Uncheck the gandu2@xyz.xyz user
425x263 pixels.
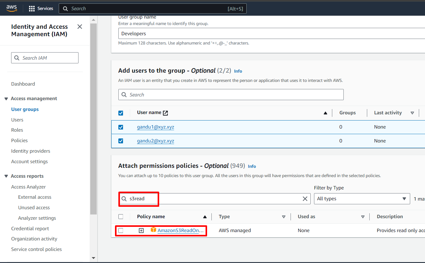121,141
